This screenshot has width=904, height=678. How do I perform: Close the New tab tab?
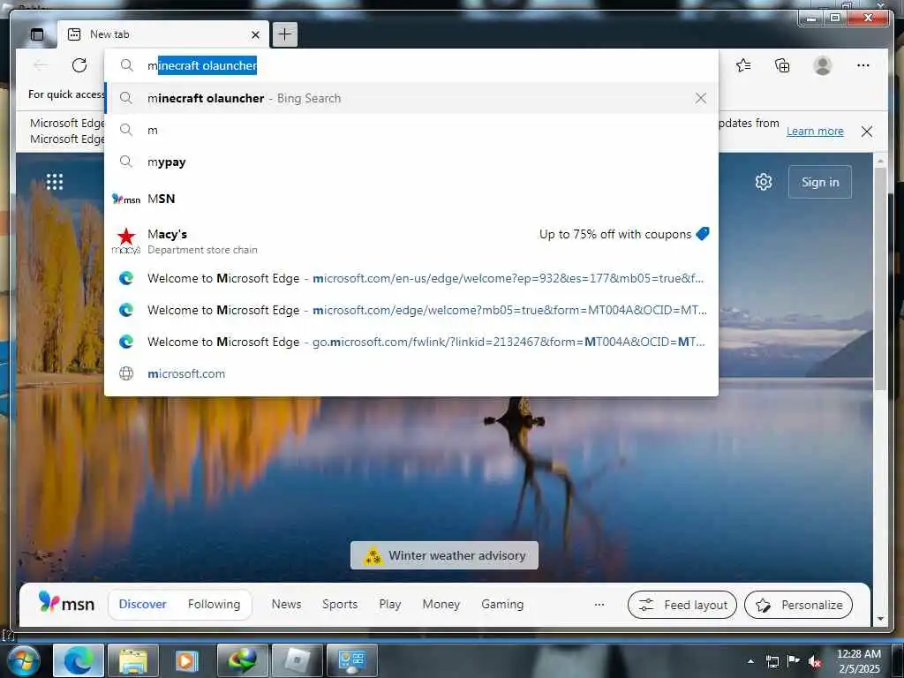(x=255, y=34)
